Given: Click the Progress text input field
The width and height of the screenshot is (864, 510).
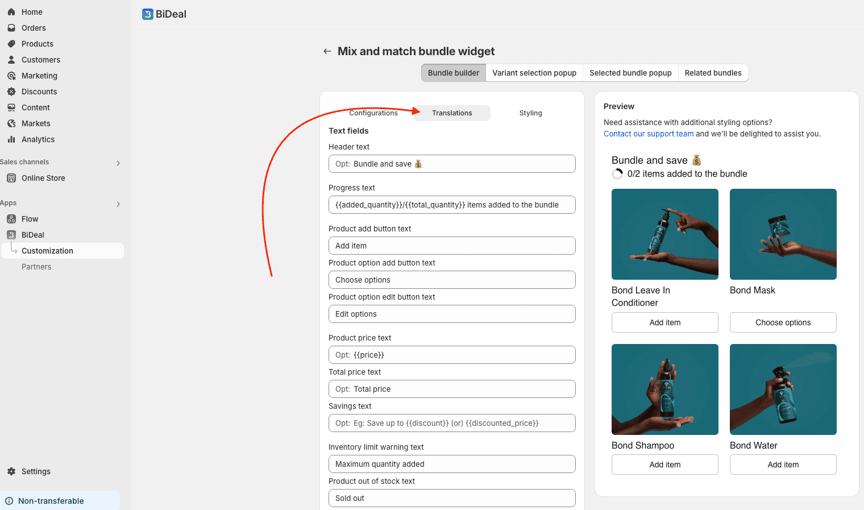Looking at the screenshot, I should point(452,205).
